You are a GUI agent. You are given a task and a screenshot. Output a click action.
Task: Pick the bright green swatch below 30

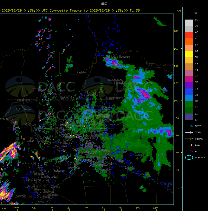[189, 104]
